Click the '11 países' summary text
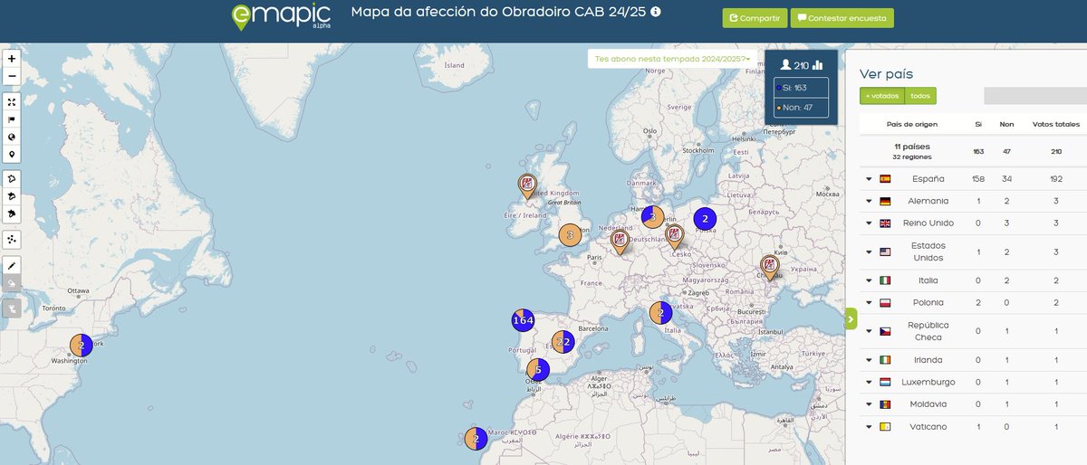 coord(912,146)
